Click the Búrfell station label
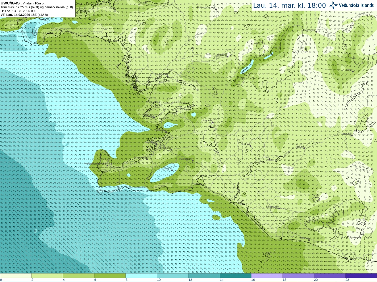This screenshot has height=282, width=377. click(x=300, y=147)
